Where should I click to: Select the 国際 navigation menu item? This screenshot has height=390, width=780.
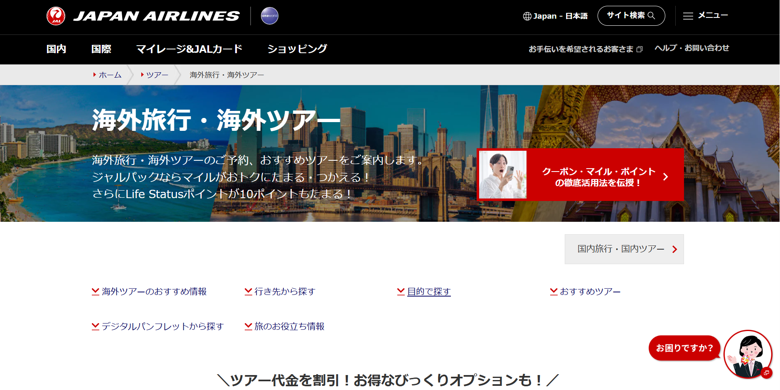click(x=101, y=49)
